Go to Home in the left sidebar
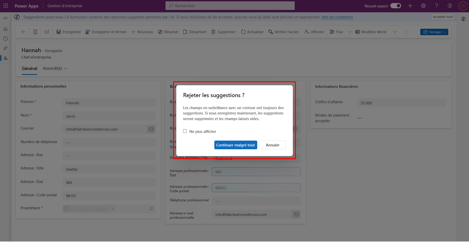The width and height of the screenshot is (469, 242). pyautogui.click(x=5, y=29)
